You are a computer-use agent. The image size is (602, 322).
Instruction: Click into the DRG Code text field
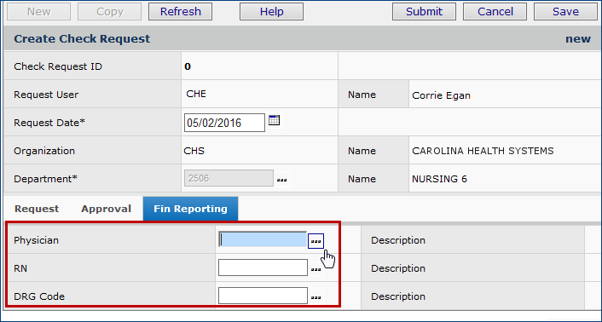pyautogui.click(x=263, y=296)
